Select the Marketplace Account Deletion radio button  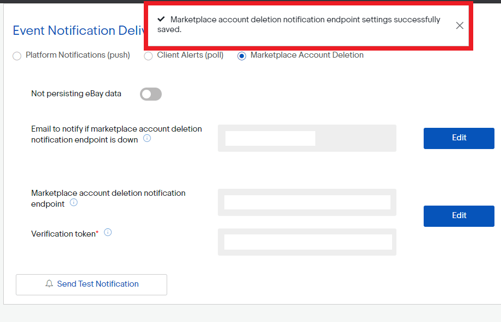point(241,55)
